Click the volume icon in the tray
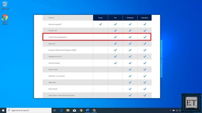 point(180,110)
